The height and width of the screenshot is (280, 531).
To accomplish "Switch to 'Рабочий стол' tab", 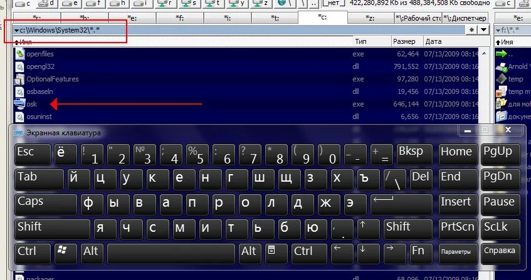I will (x=418, y=18).
